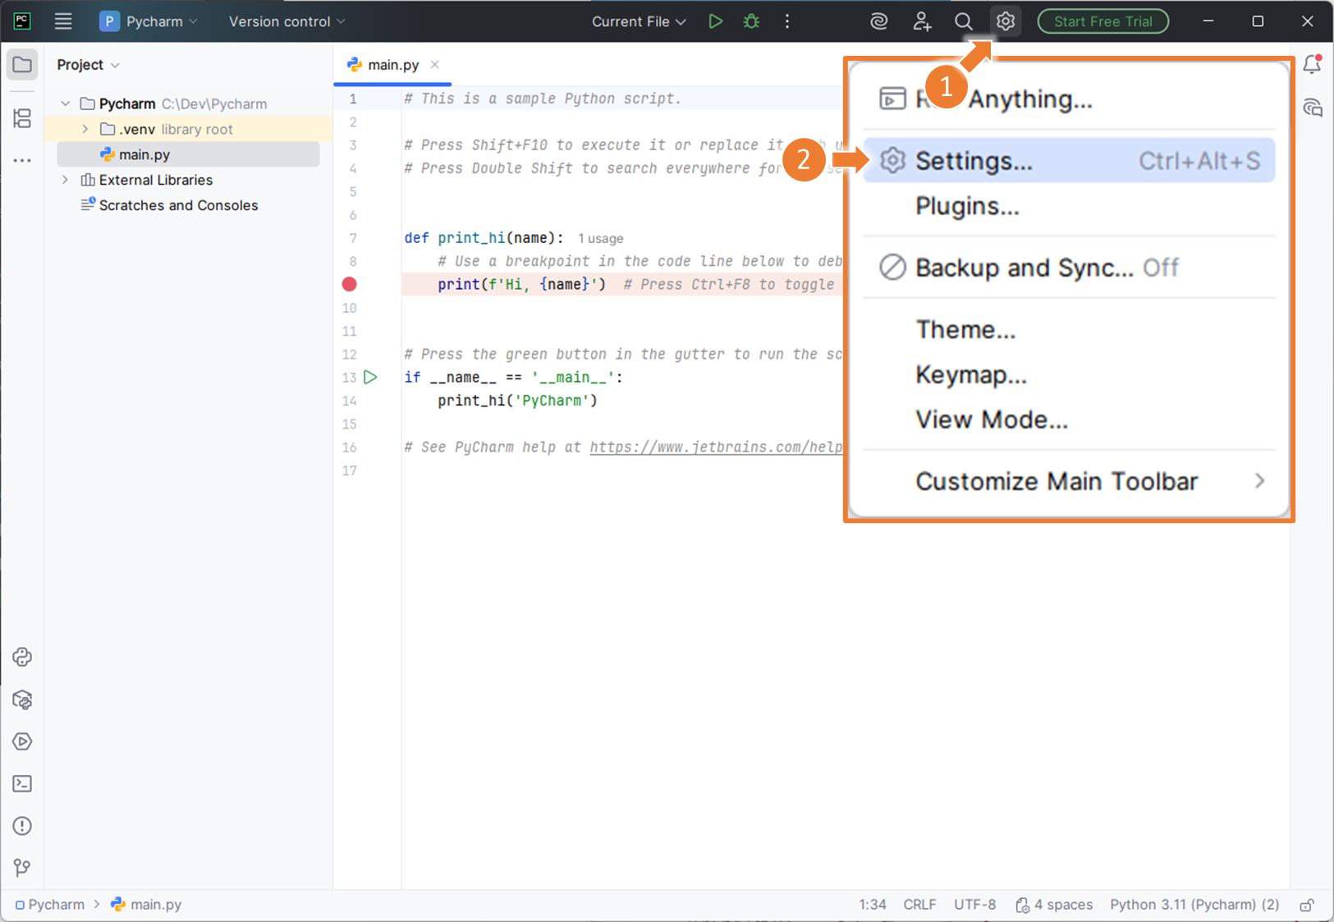Expand the .venv library root folder
Viewport: 1334px width, 922px height.
(x=85, y=129)
